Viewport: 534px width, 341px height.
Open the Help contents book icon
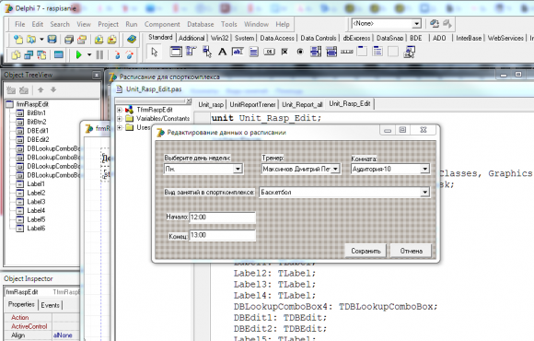pyautogui.click(x=132, y=40)
